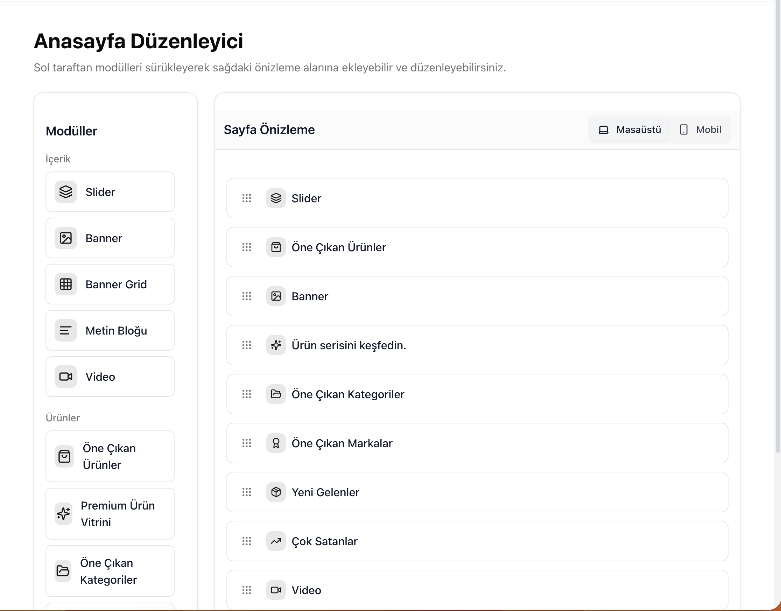
Task: Click the Çok Satanlar trending arrow icon
Action: (276, 541)
